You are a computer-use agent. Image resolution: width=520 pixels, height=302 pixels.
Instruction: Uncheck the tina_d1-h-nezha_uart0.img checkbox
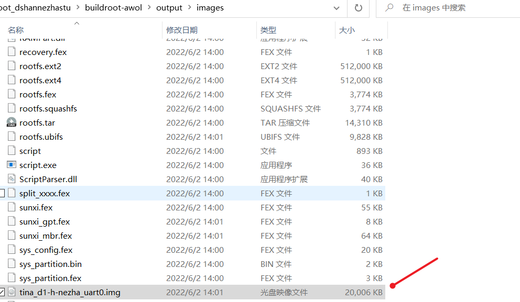(2, 292)
